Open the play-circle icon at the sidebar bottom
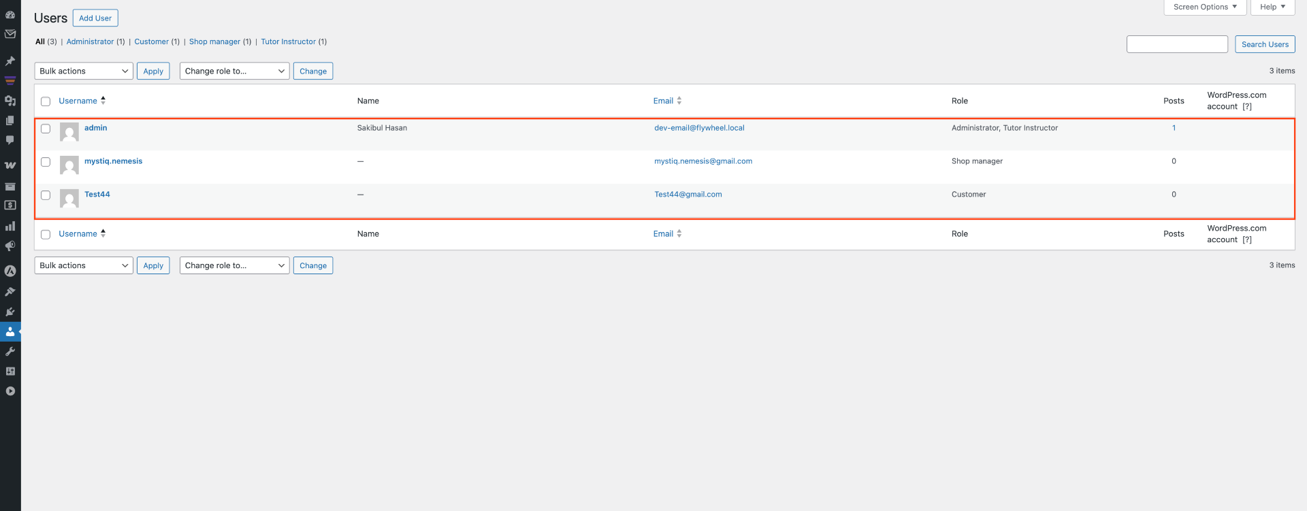 point(10,391)
